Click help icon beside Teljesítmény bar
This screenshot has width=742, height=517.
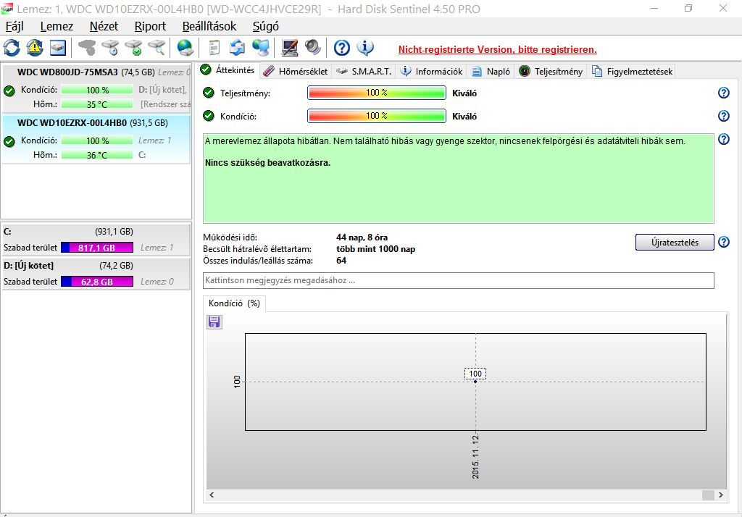coord(724,93)
